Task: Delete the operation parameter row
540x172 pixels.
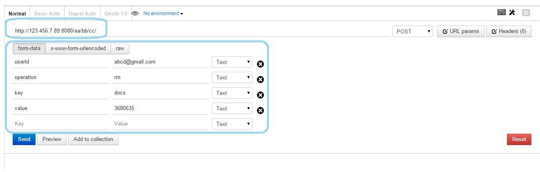Action: (260, 79)
